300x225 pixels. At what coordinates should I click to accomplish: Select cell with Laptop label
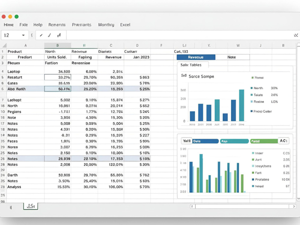click(25, 72)
